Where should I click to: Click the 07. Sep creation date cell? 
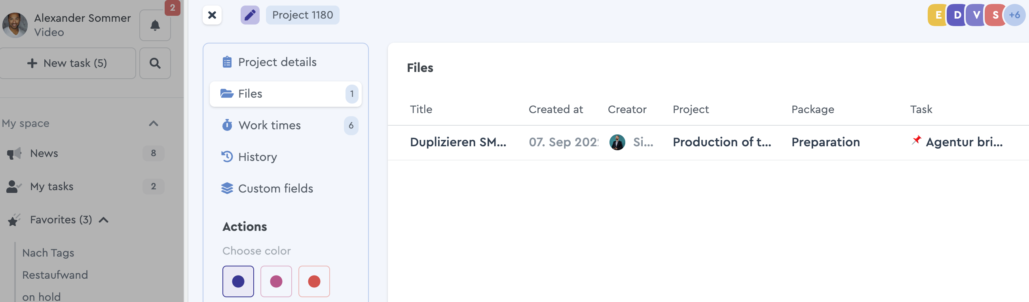tap(563, 142)
